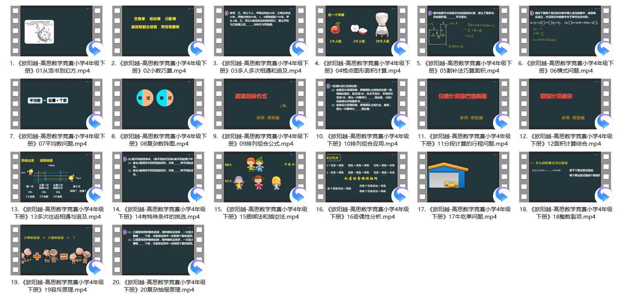Click the blue player badge on video 20复杂抽屉原理
Image resolution: width=617 pixels, height=295 pixels.
point(197,268)
